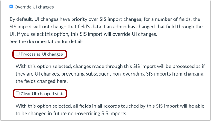Click the text 'the fields changed here.'
The image size is (211, 121).
[42, 81]
